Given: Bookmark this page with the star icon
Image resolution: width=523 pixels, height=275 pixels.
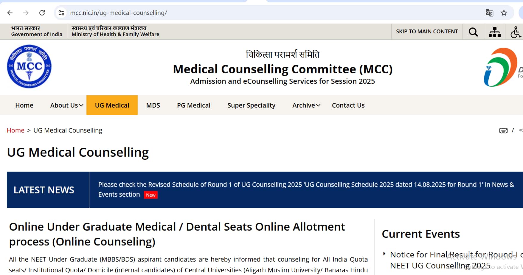Looking at the screenshot, I should point(504,13).
